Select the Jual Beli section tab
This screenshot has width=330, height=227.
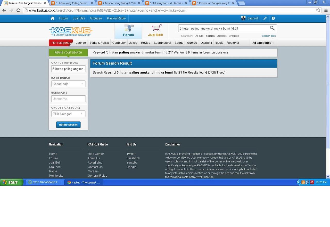coord(155,31)
